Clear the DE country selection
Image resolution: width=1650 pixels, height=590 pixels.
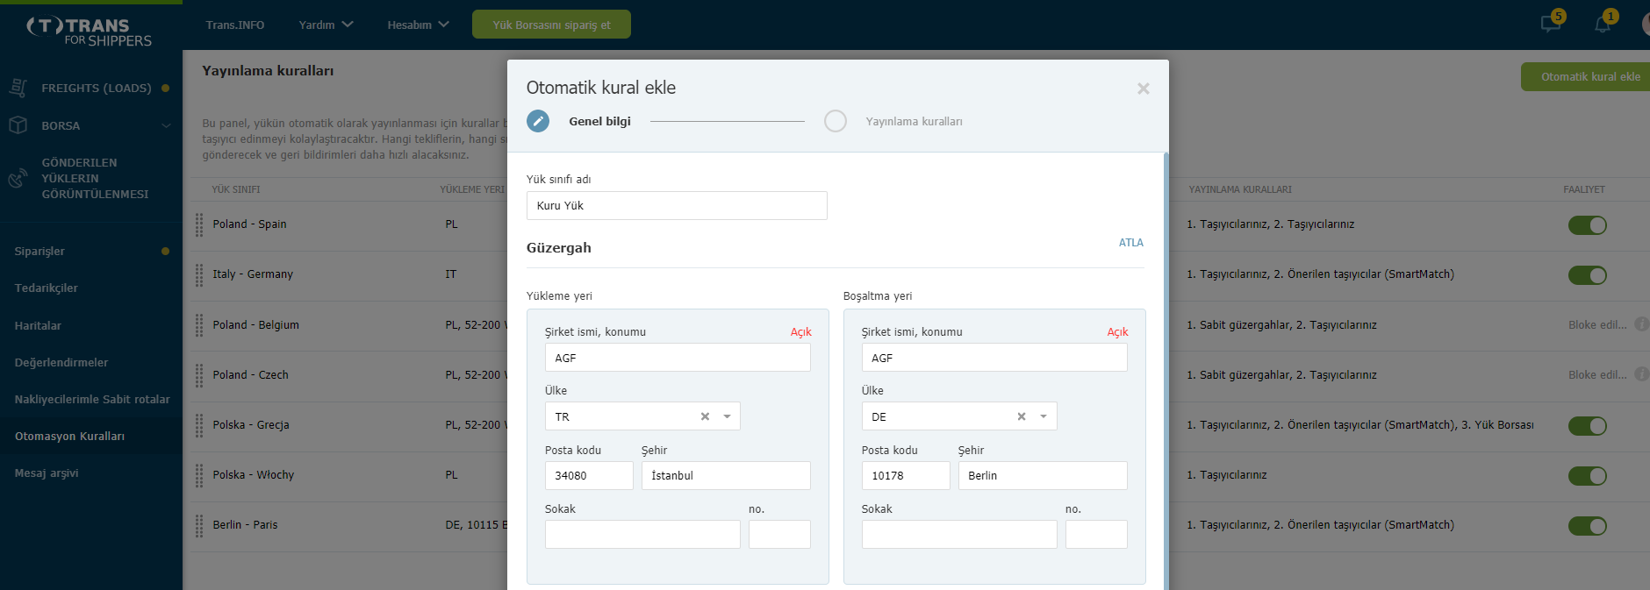[x=1022, y=416]
